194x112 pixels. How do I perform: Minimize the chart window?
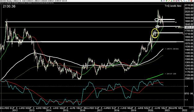pos(187,1)
